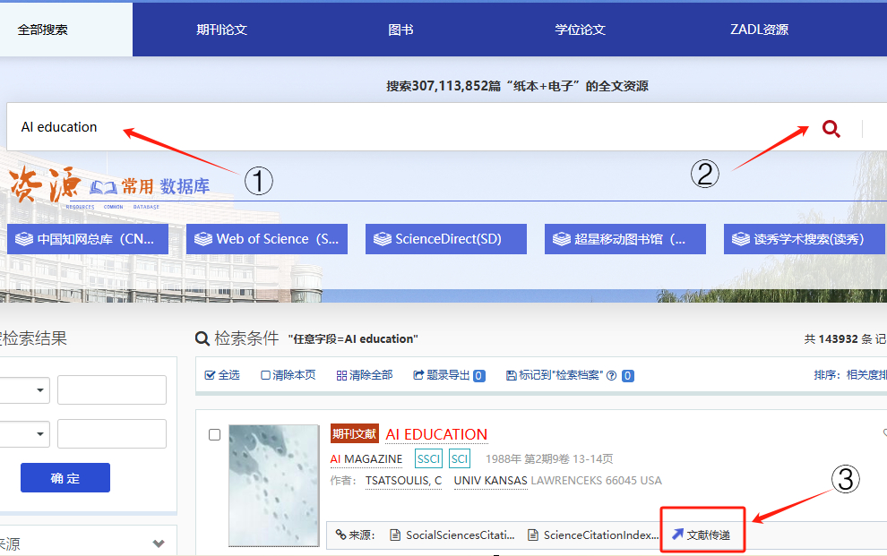Image resolution: width=887 pixels, height=556 pixels.
Task: Open the 中国知网总库 database shortcut
Action: [x=88, y=239]
